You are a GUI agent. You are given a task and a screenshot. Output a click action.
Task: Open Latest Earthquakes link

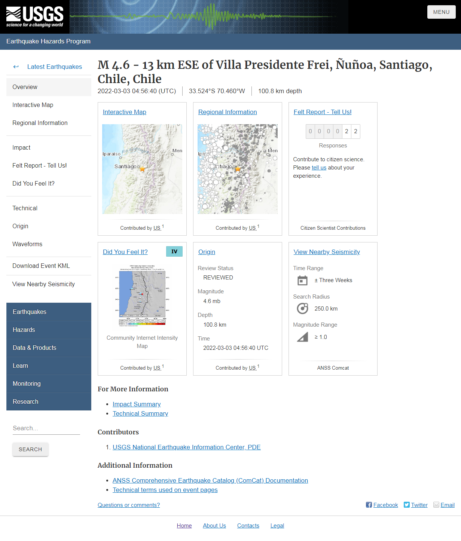point(55,67)
